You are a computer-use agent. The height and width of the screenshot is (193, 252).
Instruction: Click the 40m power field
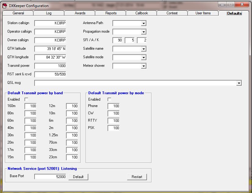30,128
